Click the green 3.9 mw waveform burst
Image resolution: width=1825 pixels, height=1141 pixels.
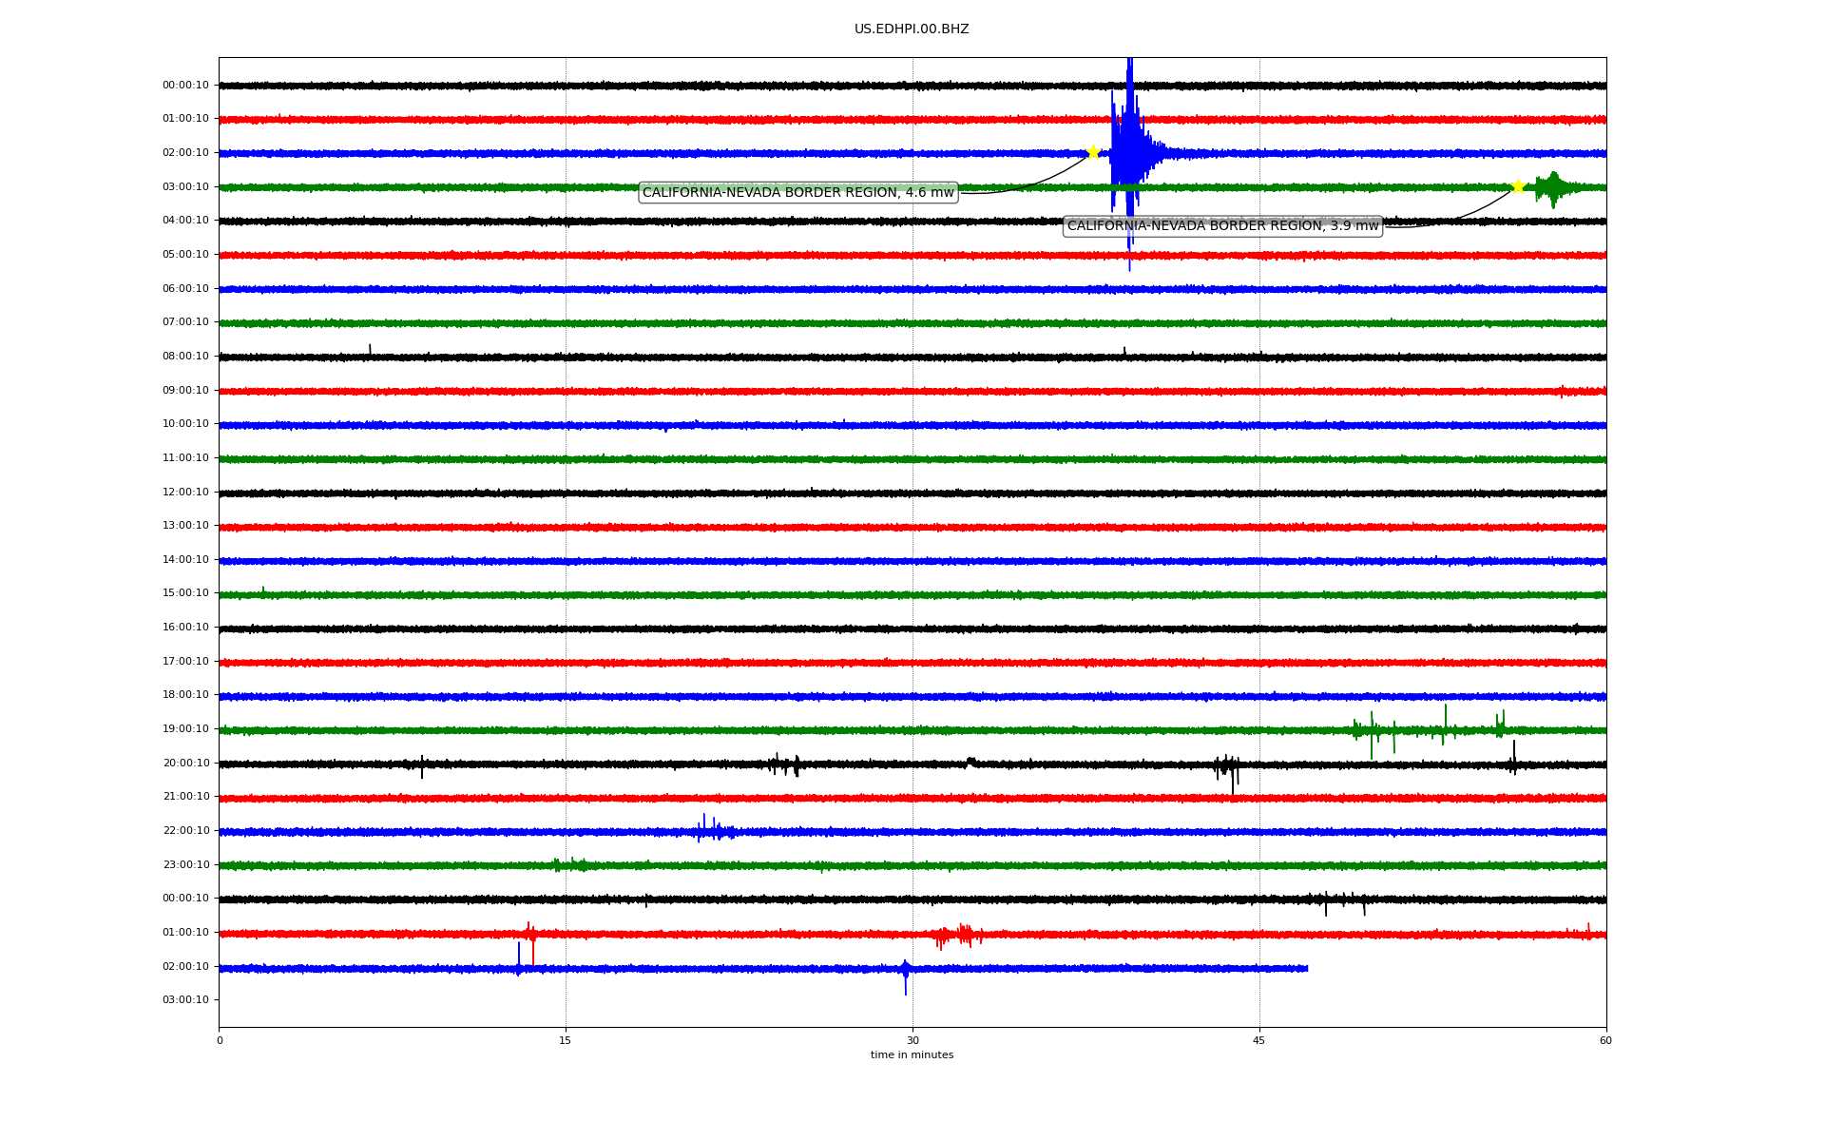tap(1553, 188)
